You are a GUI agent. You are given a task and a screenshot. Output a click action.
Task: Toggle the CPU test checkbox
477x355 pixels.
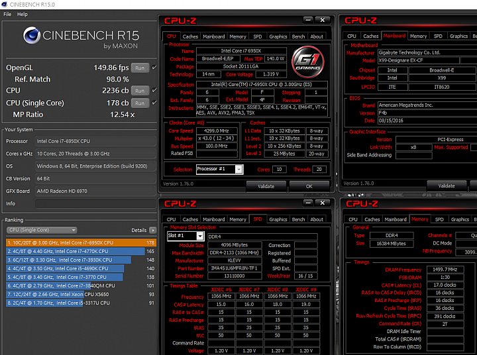[x=154, y=90]
